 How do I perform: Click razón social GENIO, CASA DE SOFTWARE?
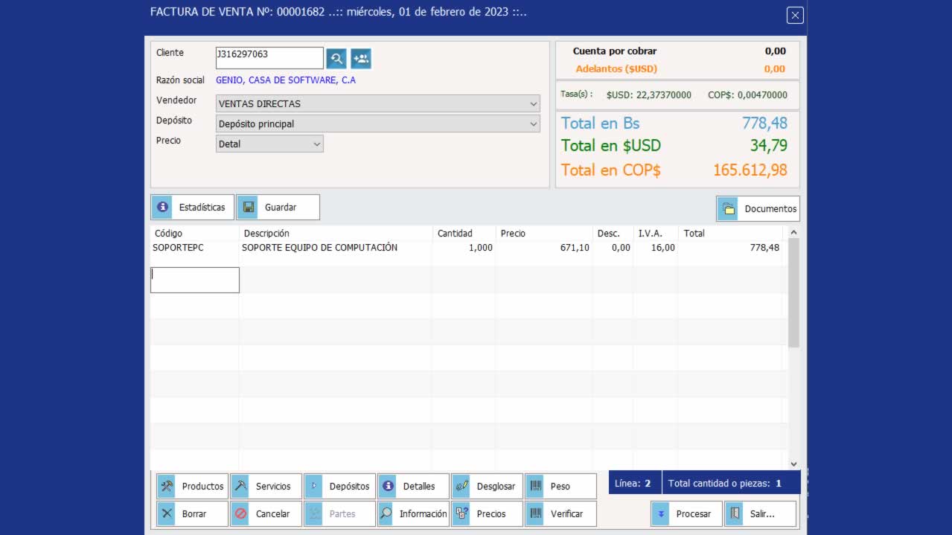coord(286,80)
